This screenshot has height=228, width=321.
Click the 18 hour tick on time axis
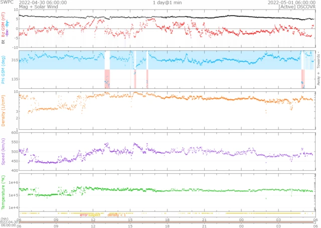(168, 219)
